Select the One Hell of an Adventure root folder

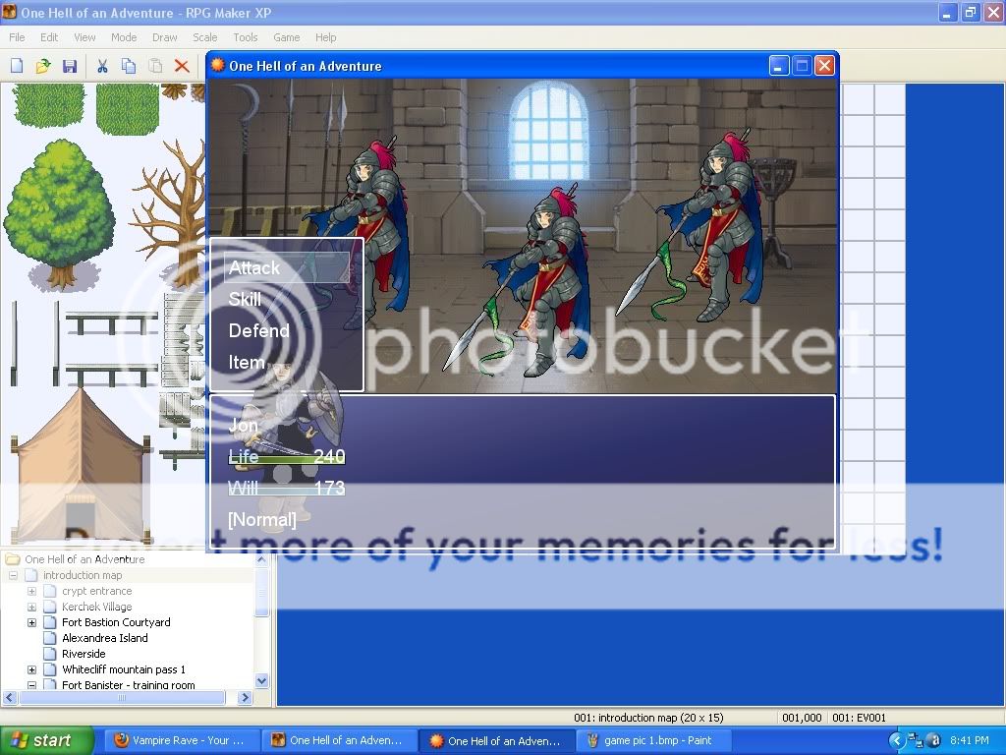click(x=84, y=559)
